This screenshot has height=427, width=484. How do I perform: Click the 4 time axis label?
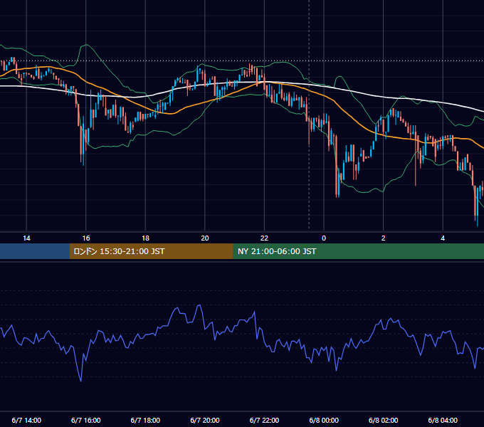[443, 238]
